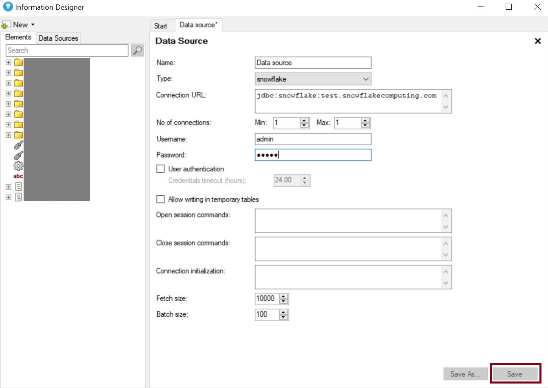The image size is (548, 388).
Task: Select the bottommost document icon in the tree
Action: pyautogui.click(x=18, y=197)
